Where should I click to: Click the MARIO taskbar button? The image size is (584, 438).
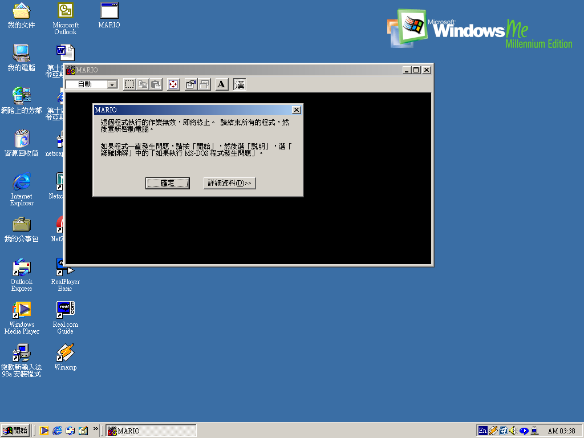151,431
